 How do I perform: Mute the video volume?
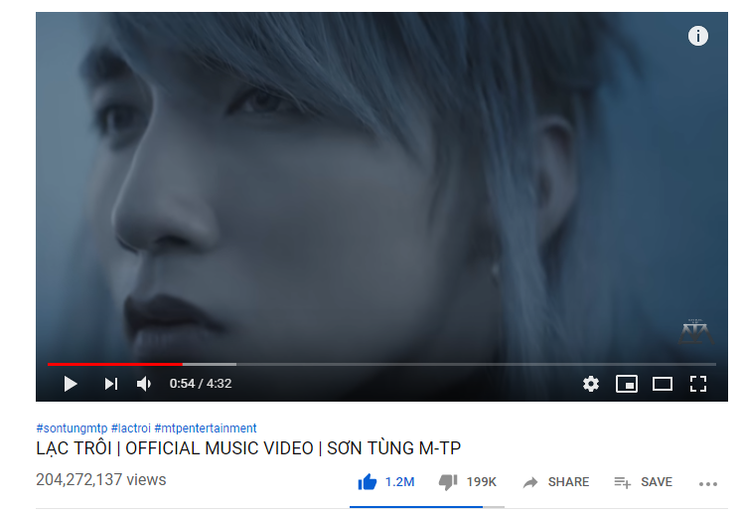pos(144,384)
